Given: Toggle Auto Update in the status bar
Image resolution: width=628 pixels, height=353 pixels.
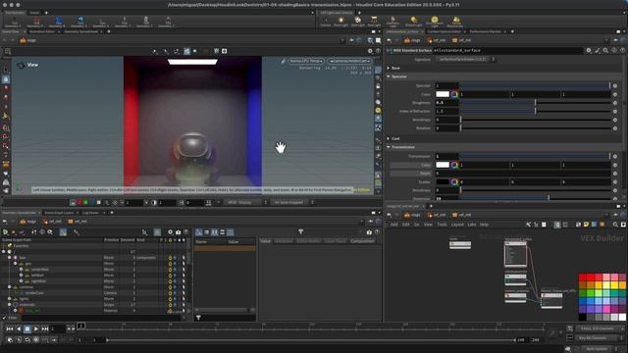Looking at the screenshot, I should [x=597, y=349].
